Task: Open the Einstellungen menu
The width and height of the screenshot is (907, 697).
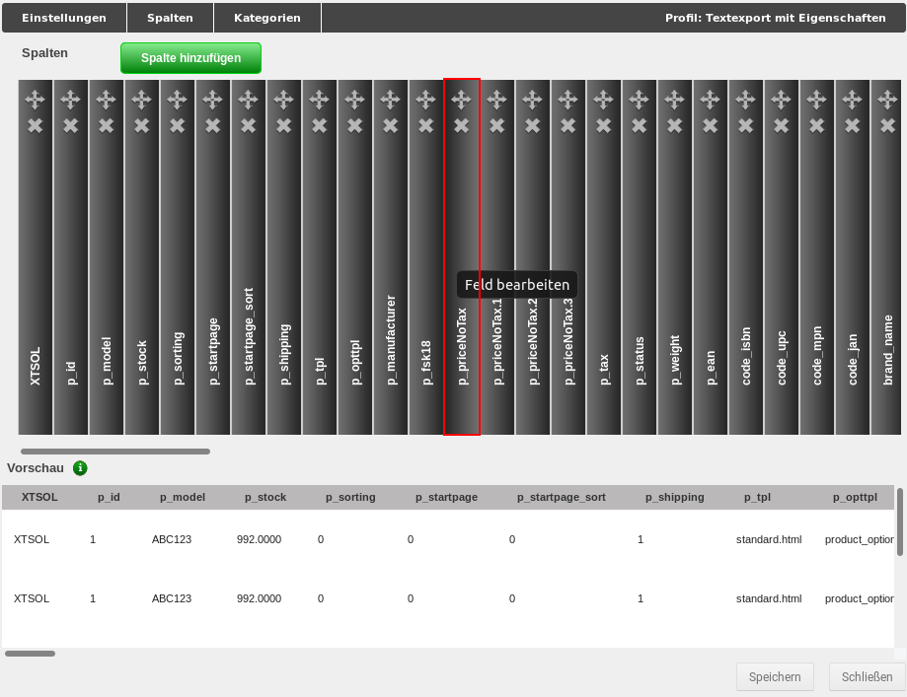Action: point(63,17)
